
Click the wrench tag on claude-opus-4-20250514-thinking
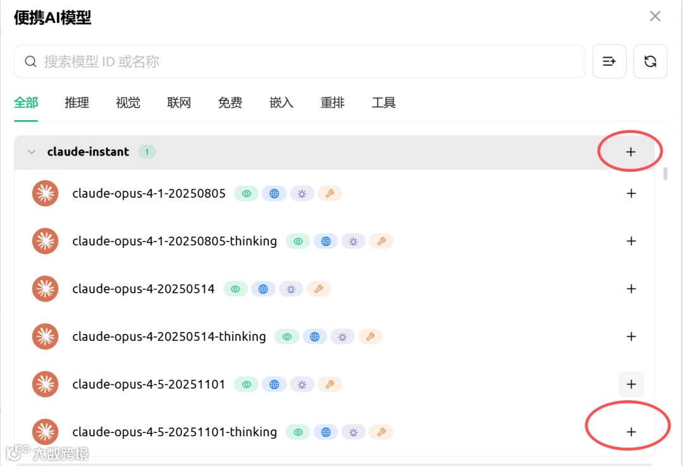tap(370, 336)
